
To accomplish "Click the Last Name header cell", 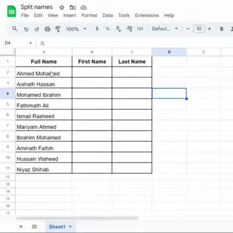I will [132, 61].
